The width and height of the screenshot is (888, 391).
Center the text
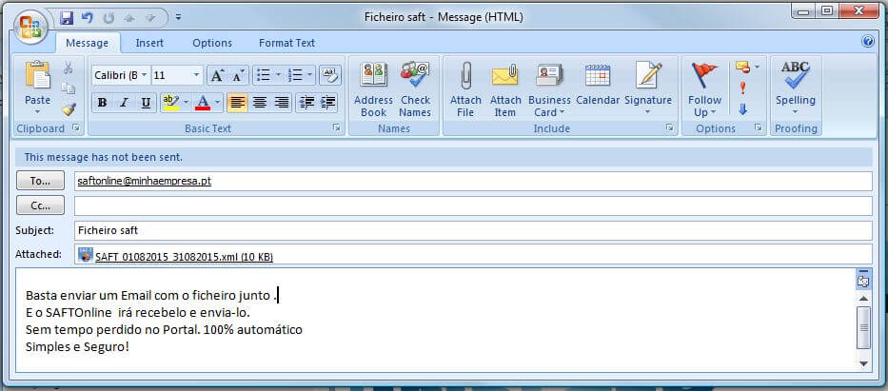pyautogui.click(x=260, y=103)
